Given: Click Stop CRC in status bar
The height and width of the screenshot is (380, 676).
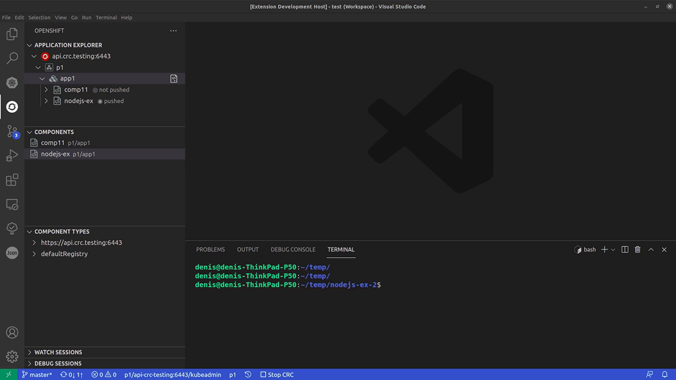Looking at the screenshot, I should (x=277, y=375).
